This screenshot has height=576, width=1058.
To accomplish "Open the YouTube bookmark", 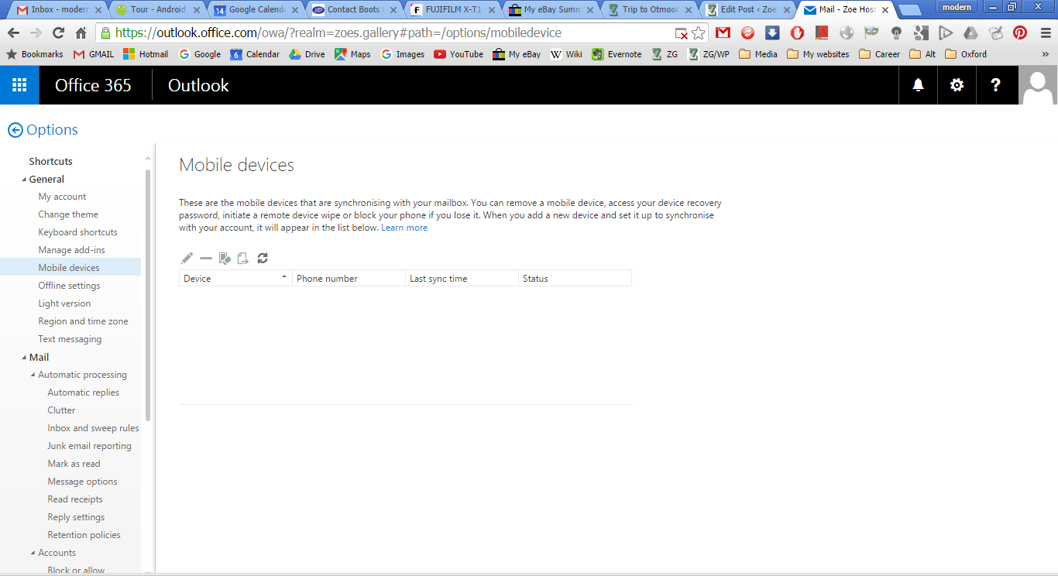I will (459, 54).
